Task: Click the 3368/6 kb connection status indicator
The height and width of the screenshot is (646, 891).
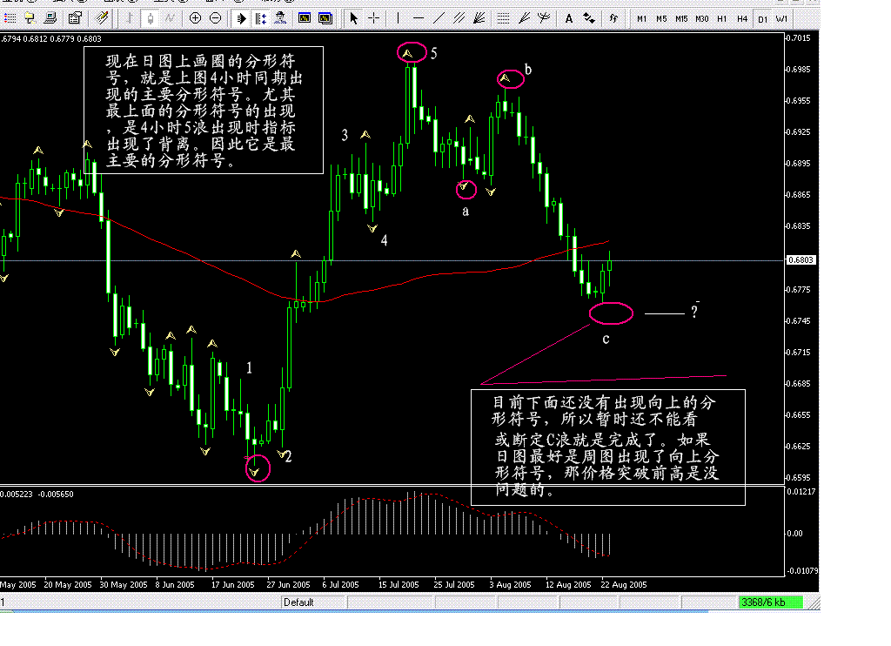Action: pyautogui.click(x=771, y=602)
